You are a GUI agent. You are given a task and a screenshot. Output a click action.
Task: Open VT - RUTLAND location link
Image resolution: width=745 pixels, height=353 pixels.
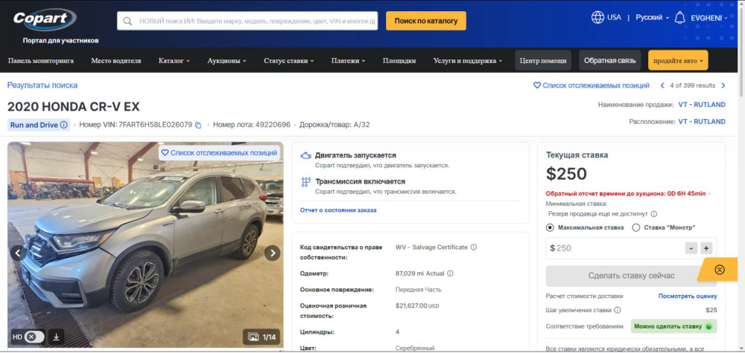[x=702, y=122]
